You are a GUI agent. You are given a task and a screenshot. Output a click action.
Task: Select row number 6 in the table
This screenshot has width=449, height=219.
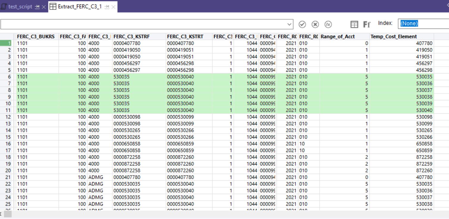coord(8,77)
